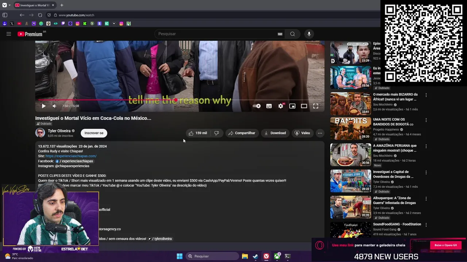The height and width of the screenshot is (262, 467).
Task: Reload the page
Action: [x=40, y=15]
